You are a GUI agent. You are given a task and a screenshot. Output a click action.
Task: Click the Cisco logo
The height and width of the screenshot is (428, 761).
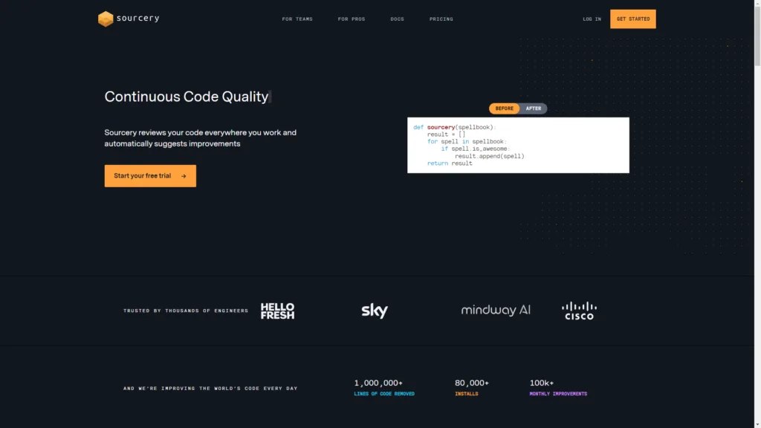click(579, 311)
